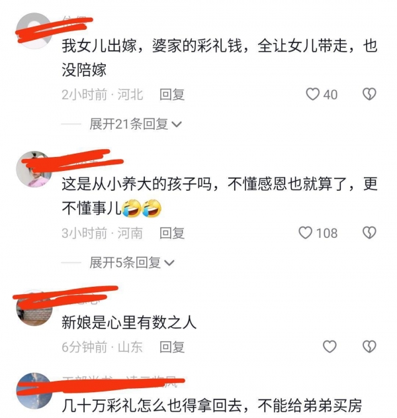Reply to the comment posted 3小时前 from 河南
Screen dimensions: 397x418
pyautogui.click(x=172, y=233)
